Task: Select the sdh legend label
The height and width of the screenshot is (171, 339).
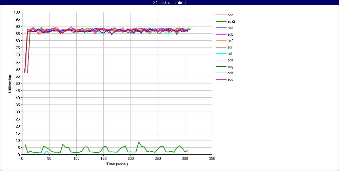Action: point(230,54)
